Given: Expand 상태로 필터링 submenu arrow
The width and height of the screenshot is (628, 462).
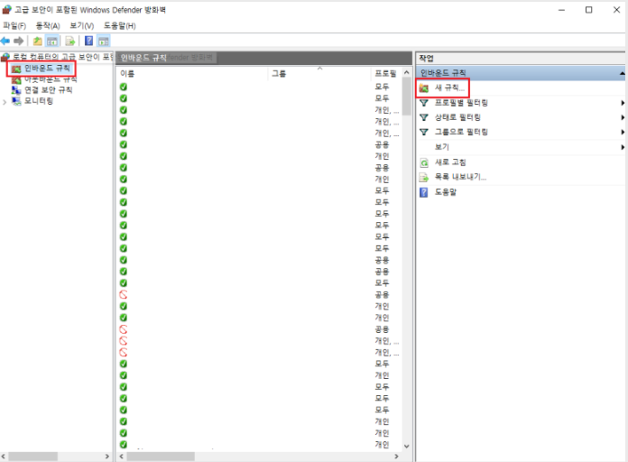Looking at the screenshot, I should [623, 117].
